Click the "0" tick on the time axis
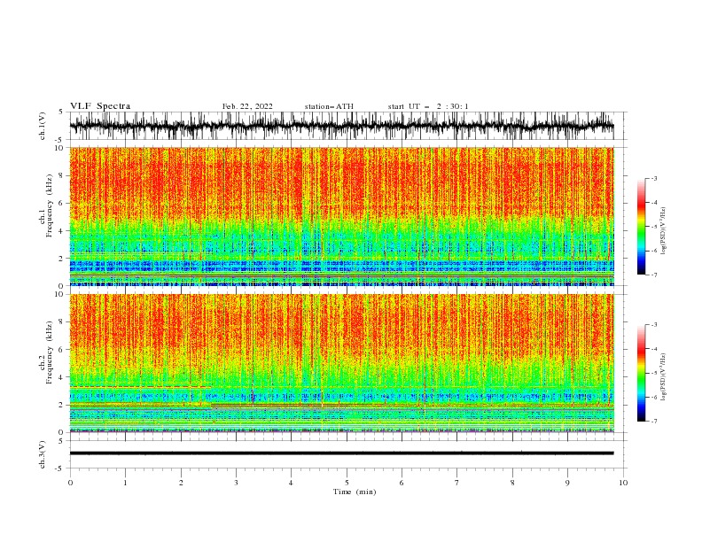Viewport: 702px width, 542px height. point(70,483)
